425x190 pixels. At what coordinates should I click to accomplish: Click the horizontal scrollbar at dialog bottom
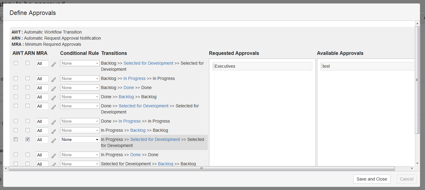[x=201, y=168]
